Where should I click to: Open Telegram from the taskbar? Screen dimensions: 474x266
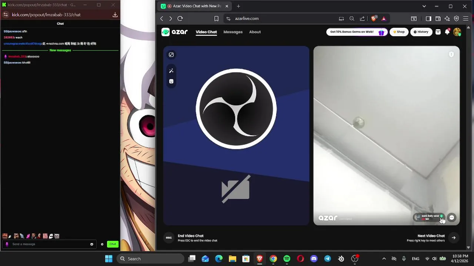click(328, 259)
